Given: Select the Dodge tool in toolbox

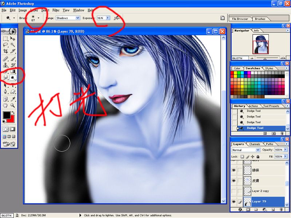Looking at the screenshot, I should pos(13,77).
